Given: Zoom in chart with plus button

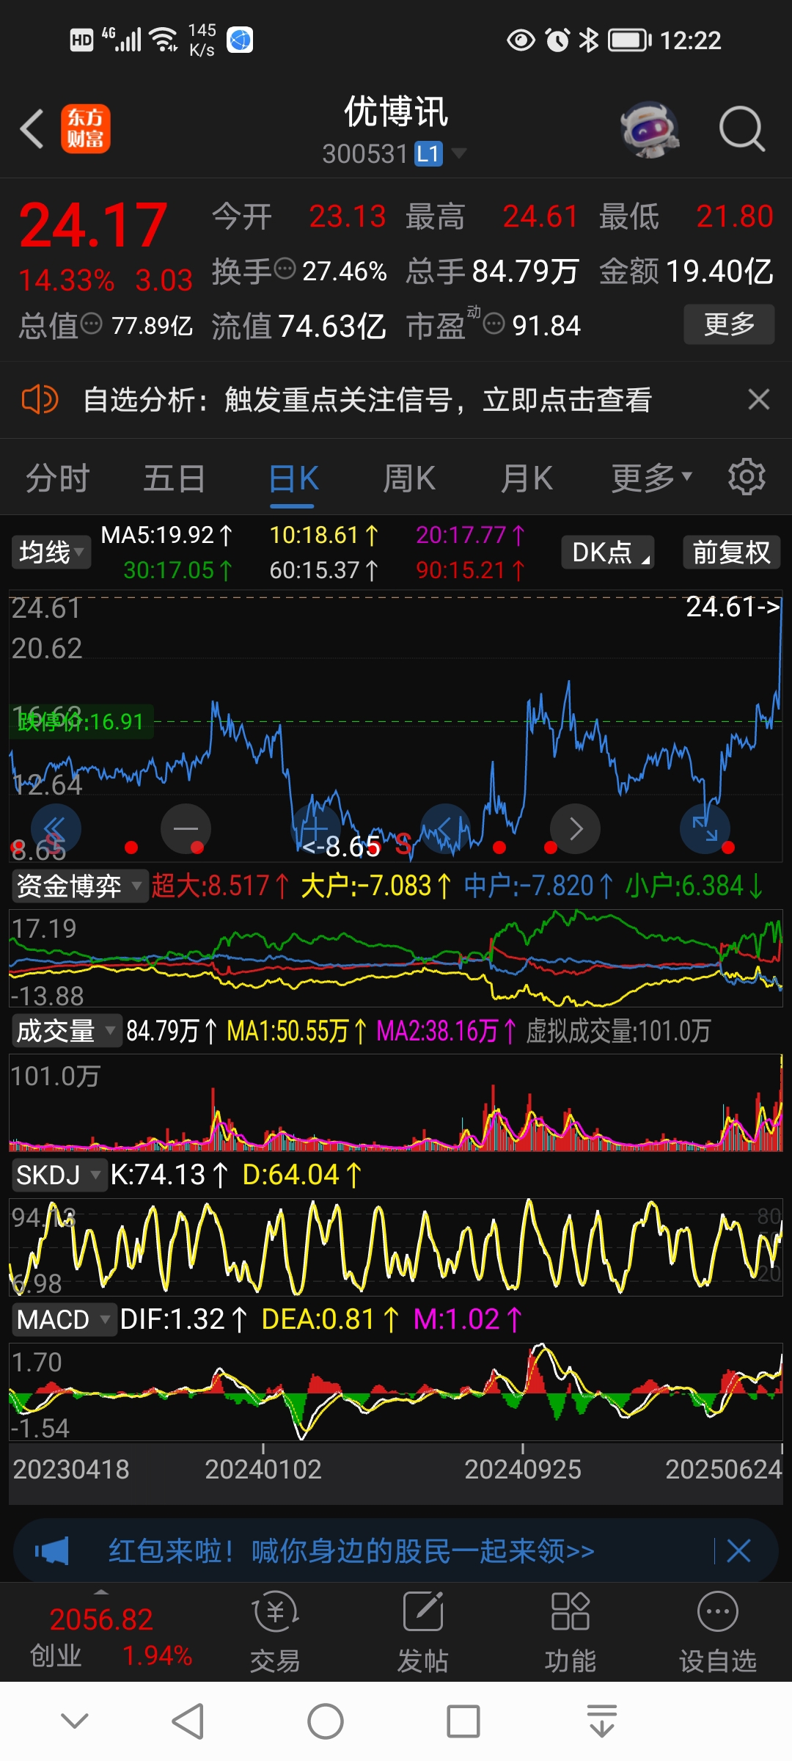Looking at the screenshot, I should click(315, 828).
